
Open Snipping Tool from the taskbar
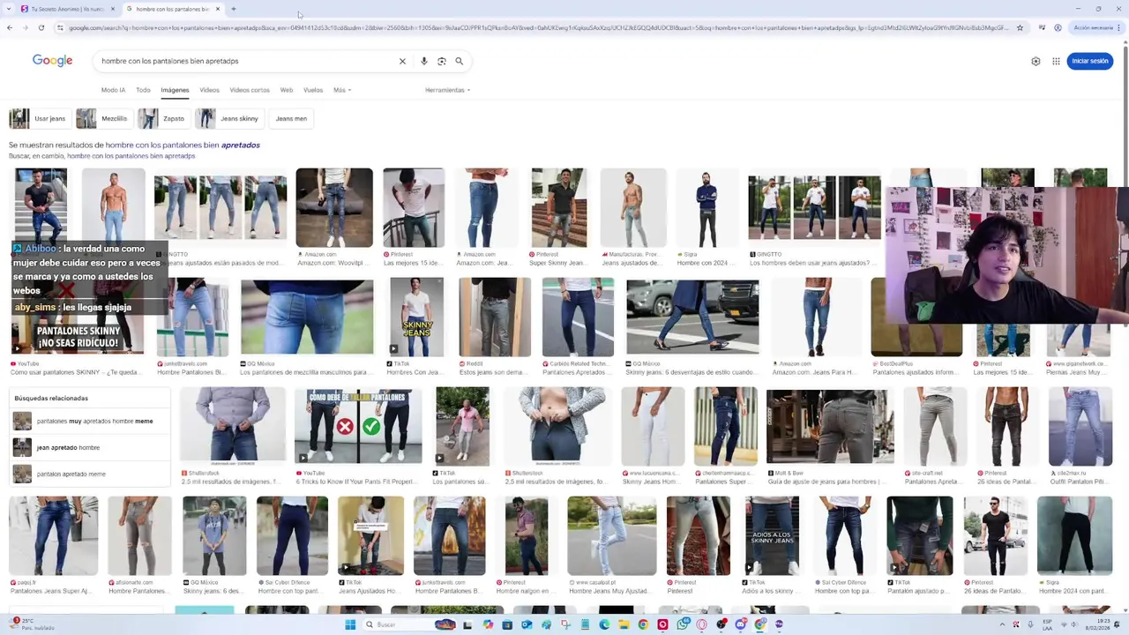click(x=565, y=624)
